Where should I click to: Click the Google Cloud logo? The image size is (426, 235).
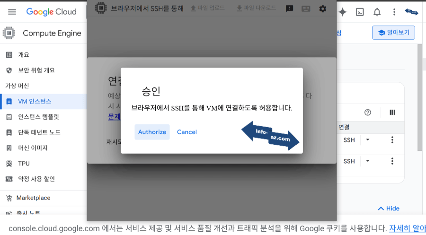pyautogui.click(x=51, y=12)
